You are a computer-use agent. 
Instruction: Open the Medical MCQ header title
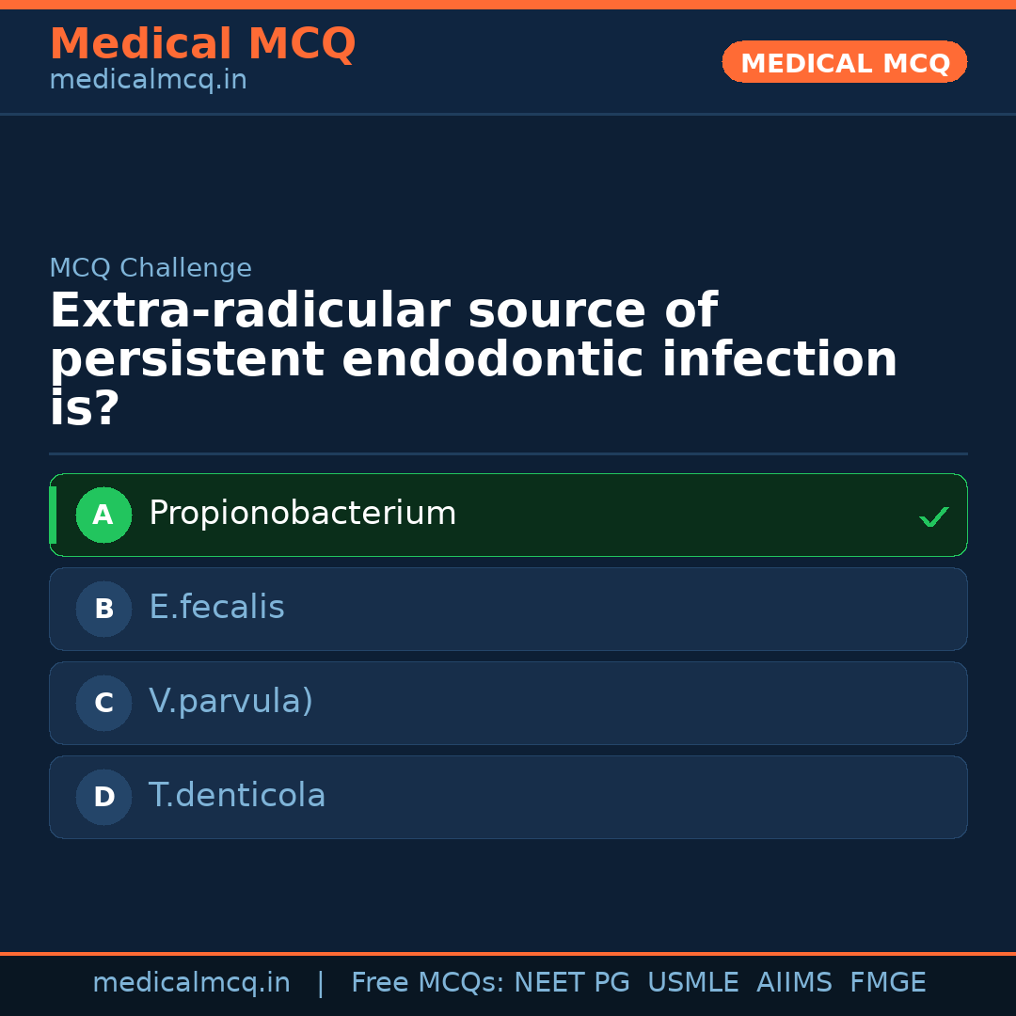[x=202, y=44]
